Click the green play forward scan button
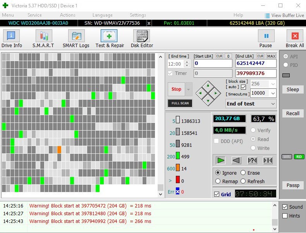The width and height of the screenshot is (306, 233). (x=221, y=160)
